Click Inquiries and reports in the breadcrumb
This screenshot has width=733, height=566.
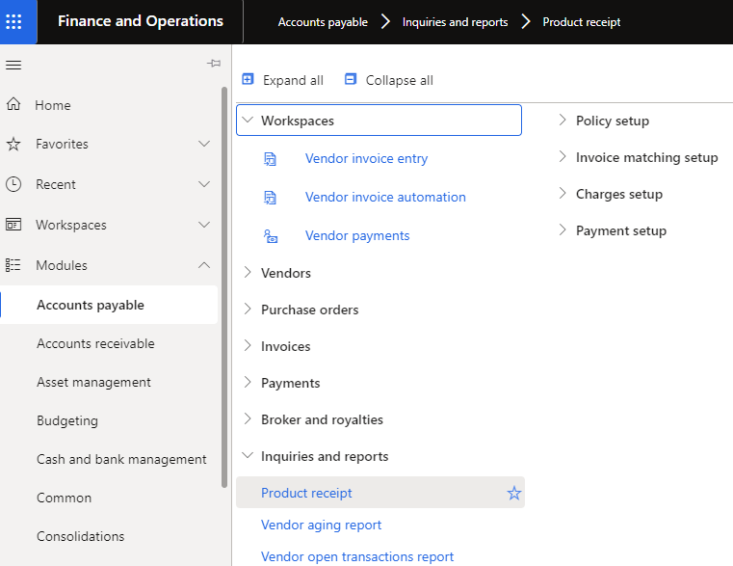455,22
